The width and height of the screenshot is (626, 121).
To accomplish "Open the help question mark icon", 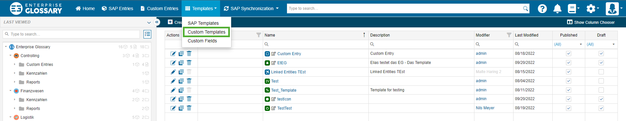I will pyautogui.click(x=542, y=8).
